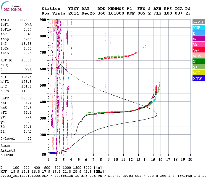Click the Ion2Png 1.3.20 version text
This screenshot has width=207, height=178.
pyautogui.click(x=192, y=176)
